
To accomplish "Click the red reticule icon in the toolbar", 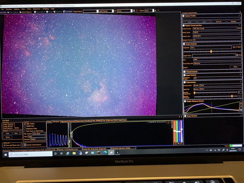I will [137, 11].
